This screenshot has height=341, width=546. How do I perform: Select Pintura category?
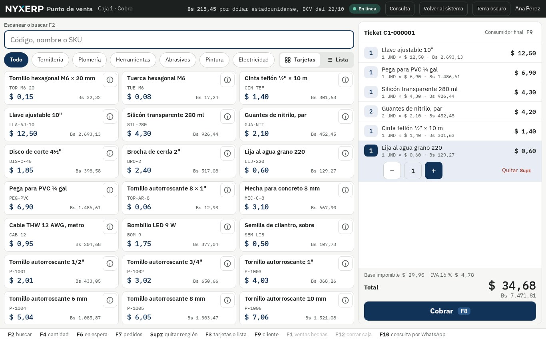click(x=214, y=60)
